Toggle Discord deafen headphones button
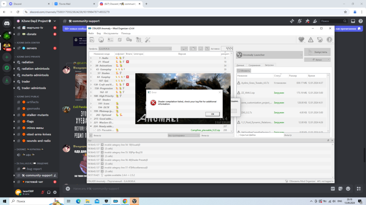 tap(49, 192)
